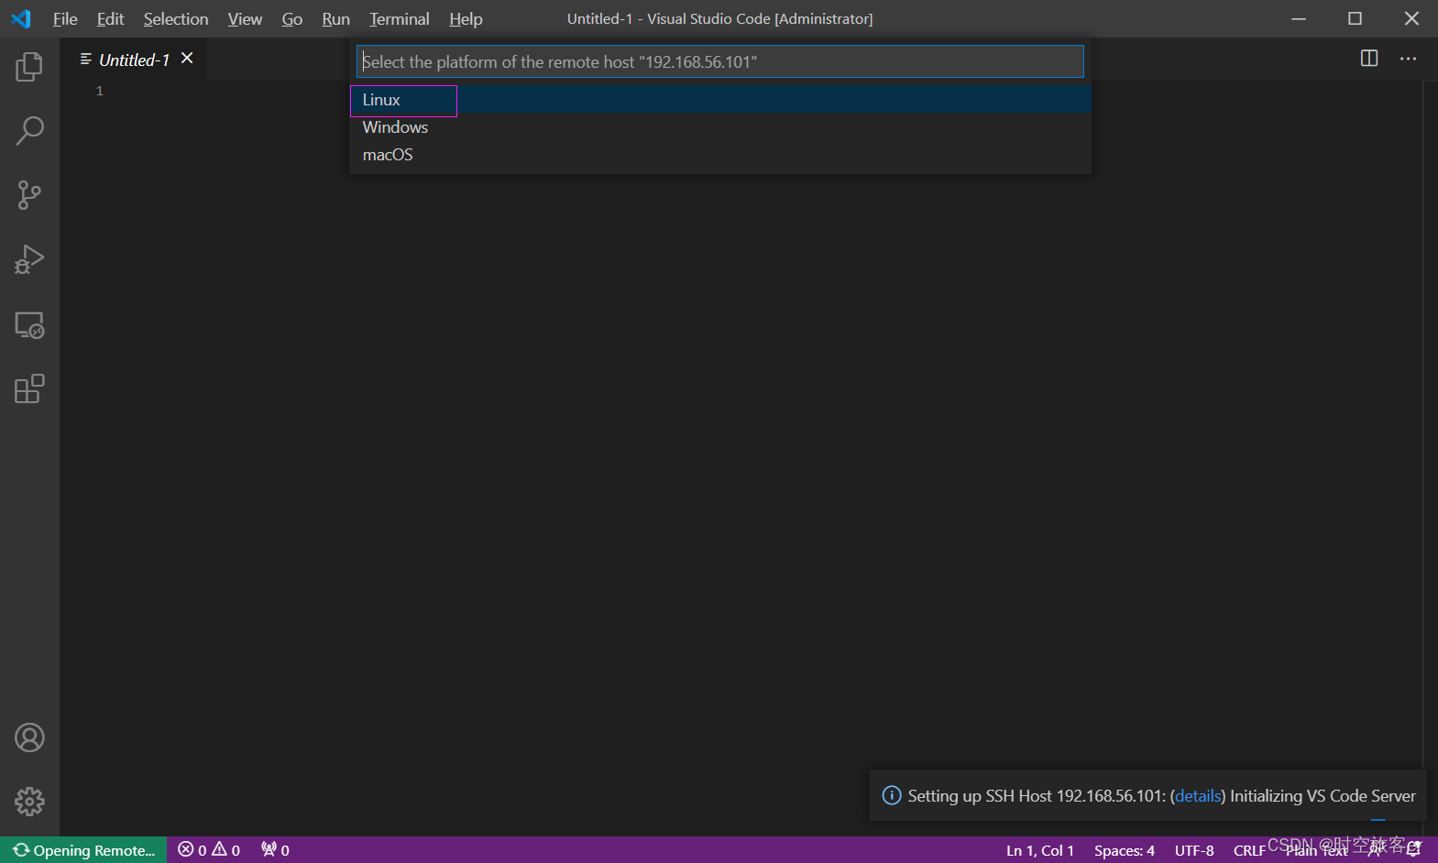Open the Selection menu
The image size is (1438, 863).
(x=175, y=19)
